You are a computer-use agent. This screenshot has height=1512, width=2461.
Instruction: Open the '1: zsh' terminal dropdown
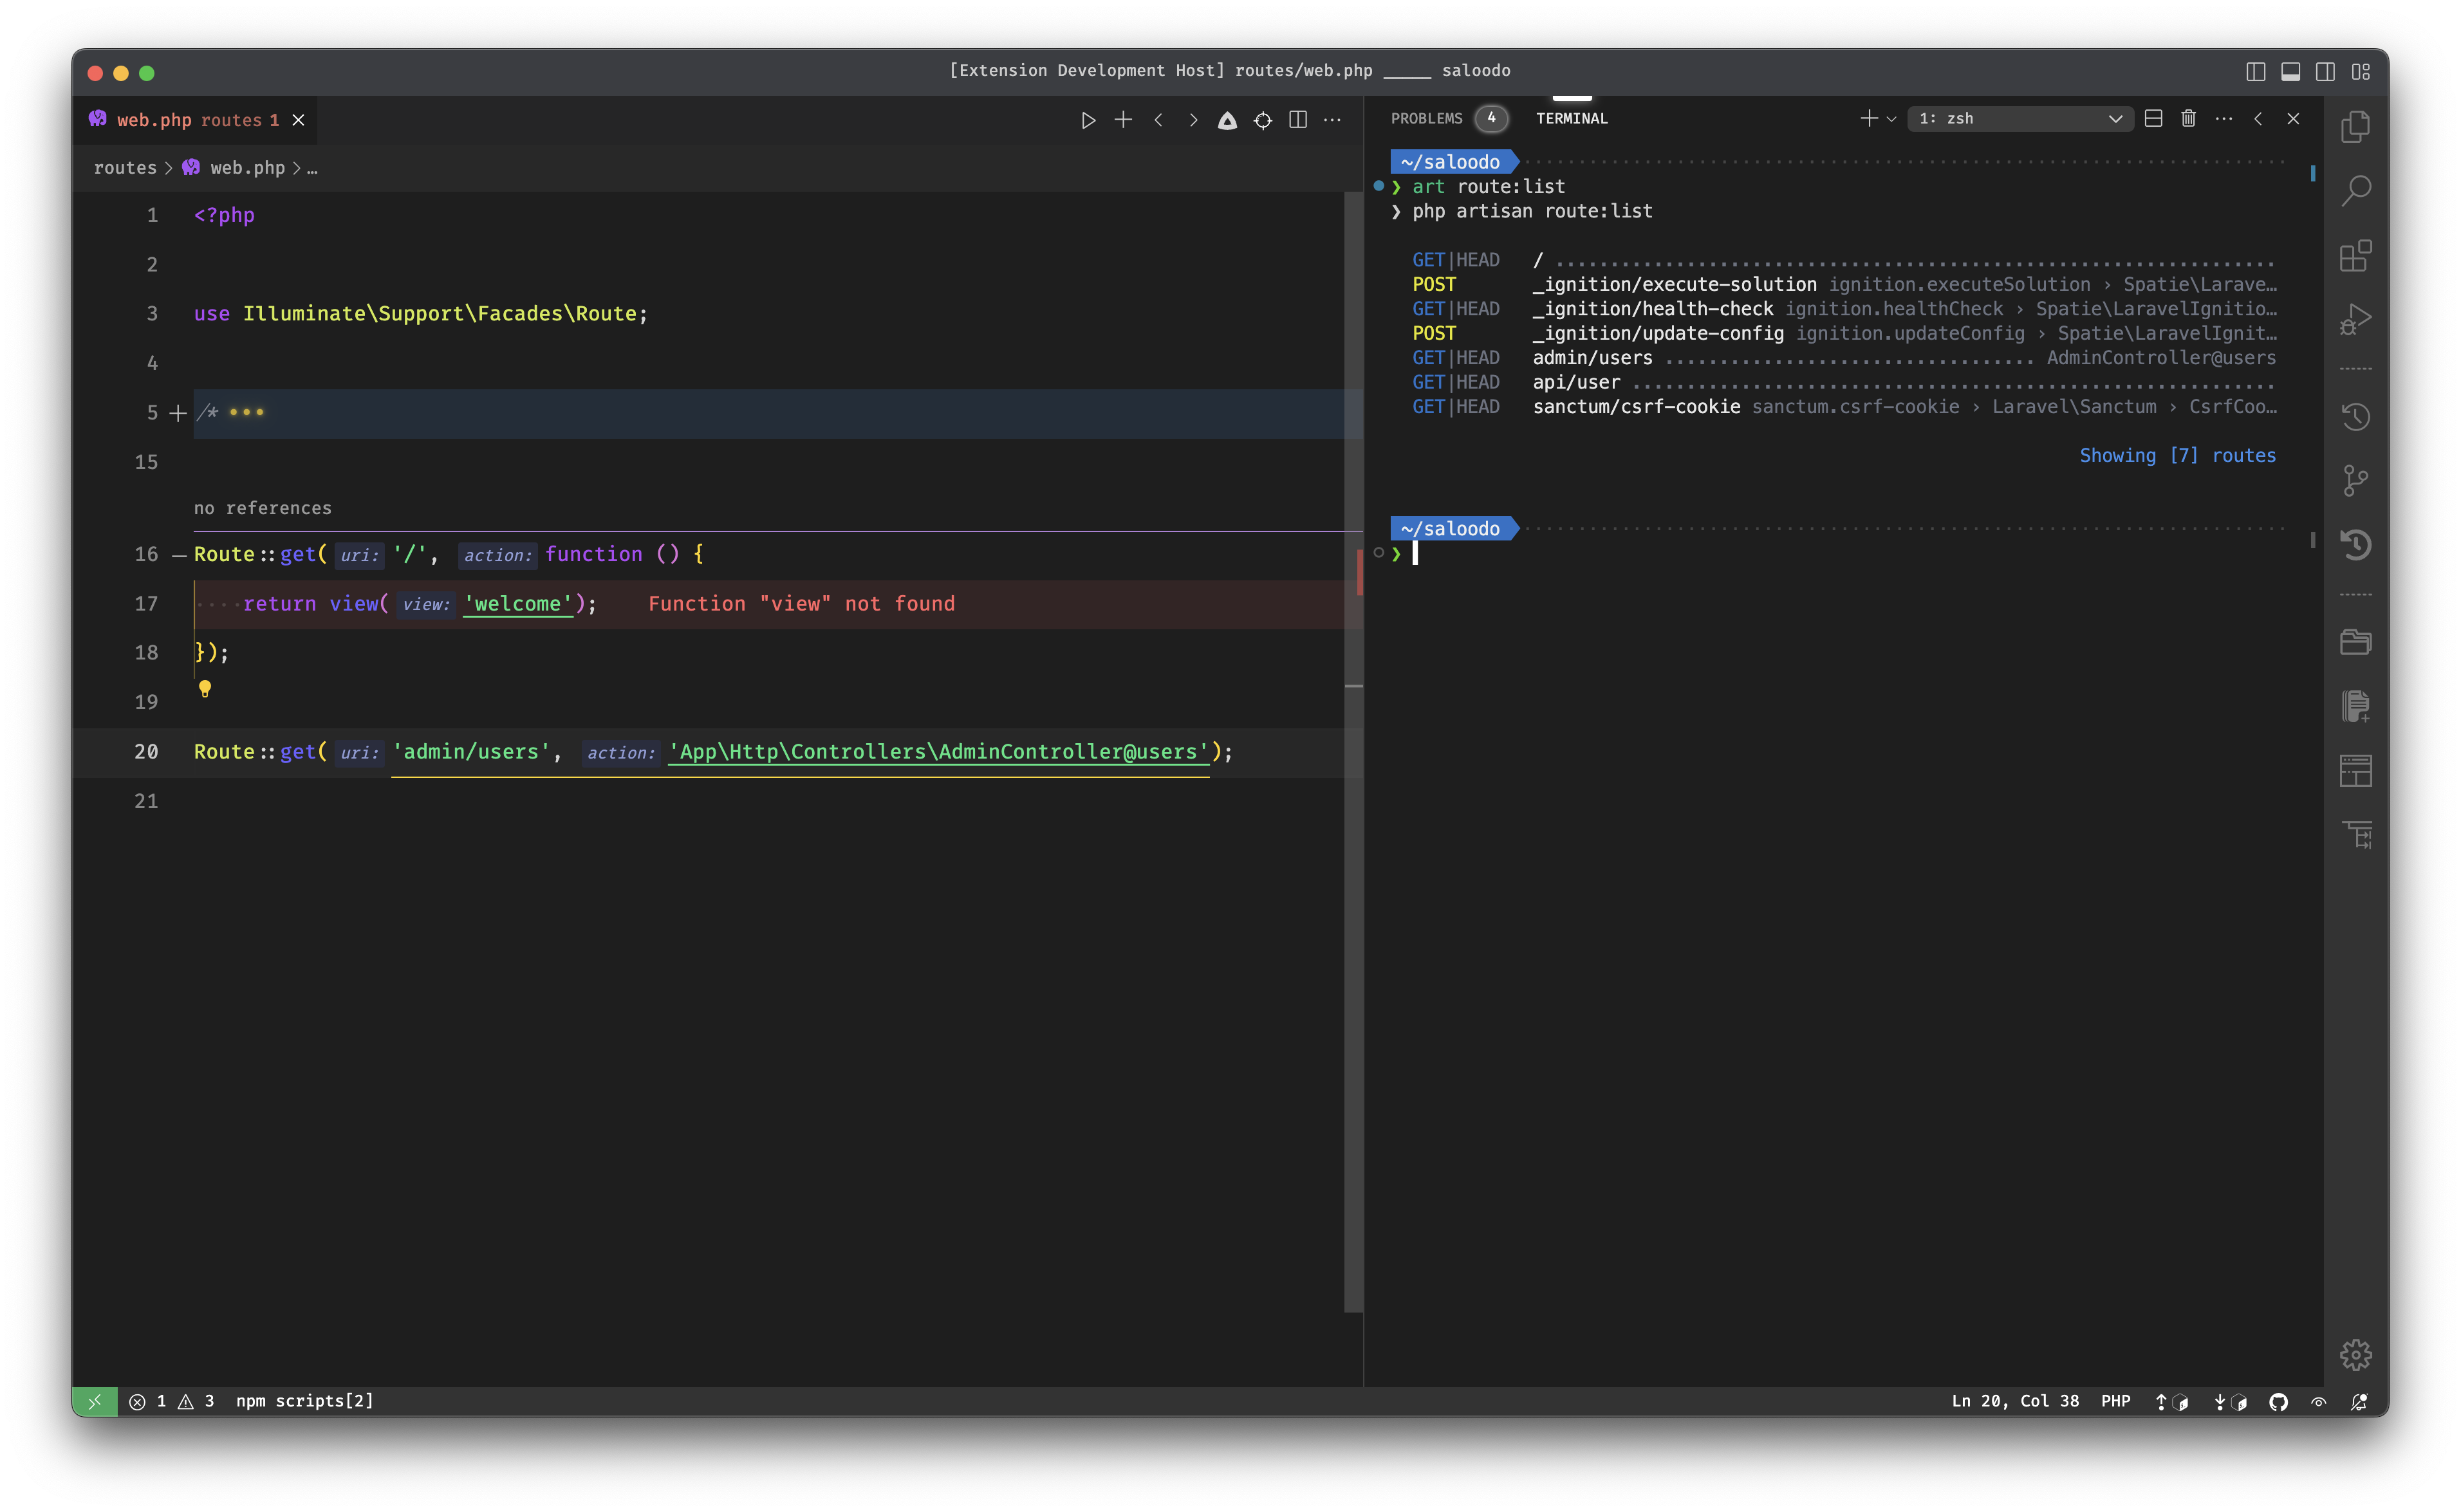(2020, 118)
